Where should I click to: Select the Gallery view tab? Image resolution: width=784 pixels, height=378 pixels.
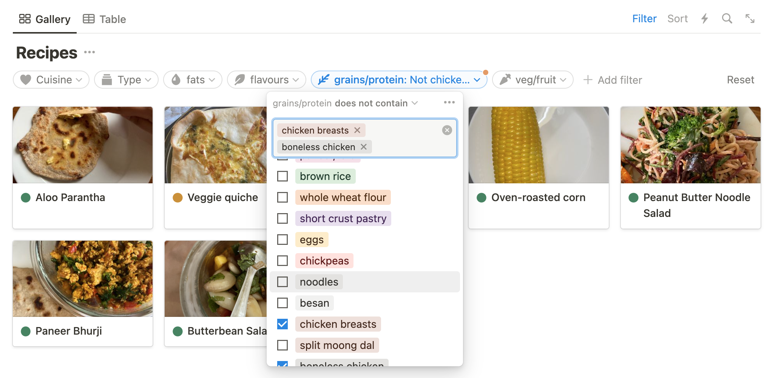[45, 19]
